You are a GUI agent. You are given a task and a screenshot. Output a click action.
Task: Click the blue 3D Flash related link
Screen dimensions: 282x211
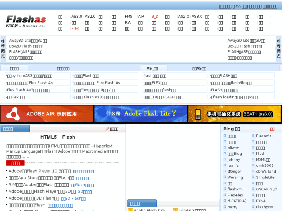tap(73, 199)
